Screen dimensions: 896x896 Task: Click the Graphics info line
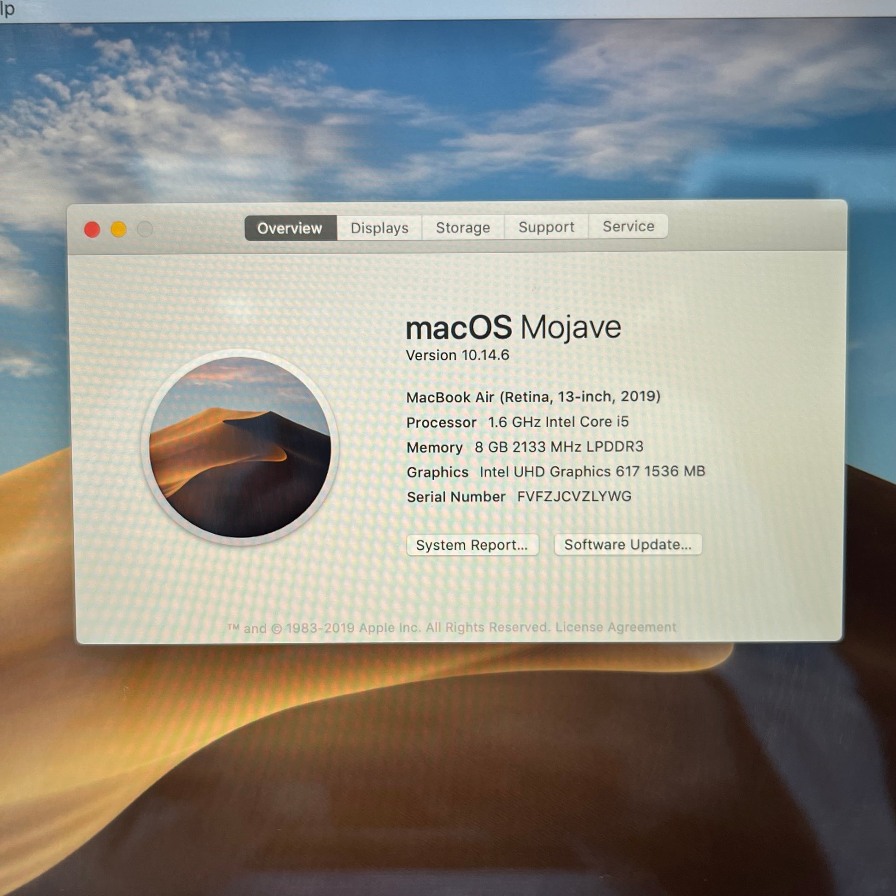(x=556, y=471)
